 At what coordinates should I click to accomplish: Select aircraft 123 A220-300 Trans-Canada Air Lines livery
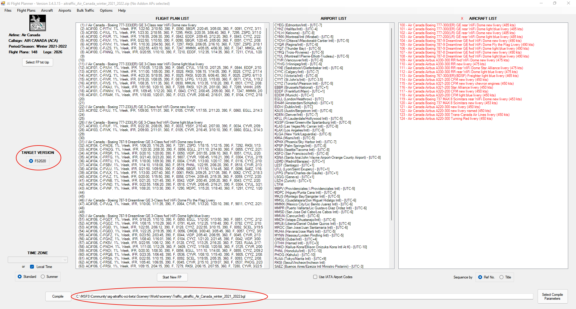(454, 115)
